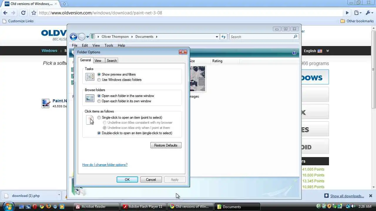Close the Chrome downloads bar
Image resolution: width=376 pixels, height=211 pixels.
point(371,196)
